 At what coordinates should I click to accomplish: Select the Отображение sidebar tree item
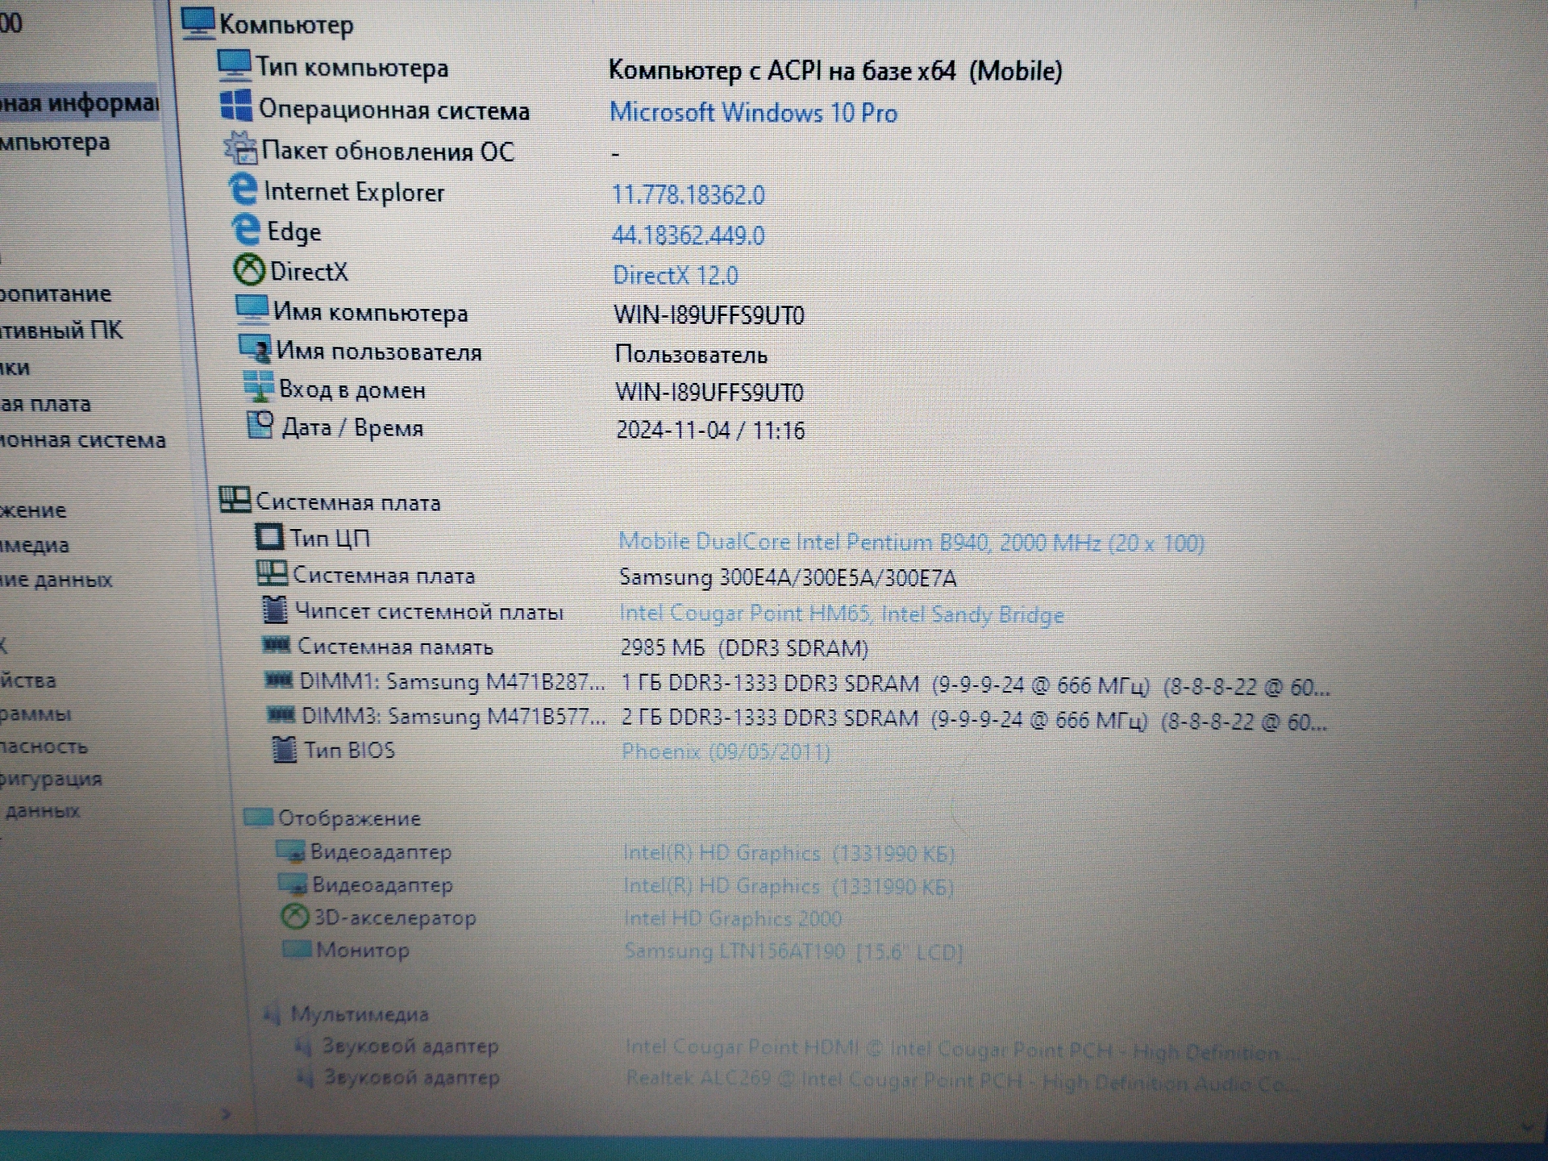pyautogui.click(x=33, y=510)
